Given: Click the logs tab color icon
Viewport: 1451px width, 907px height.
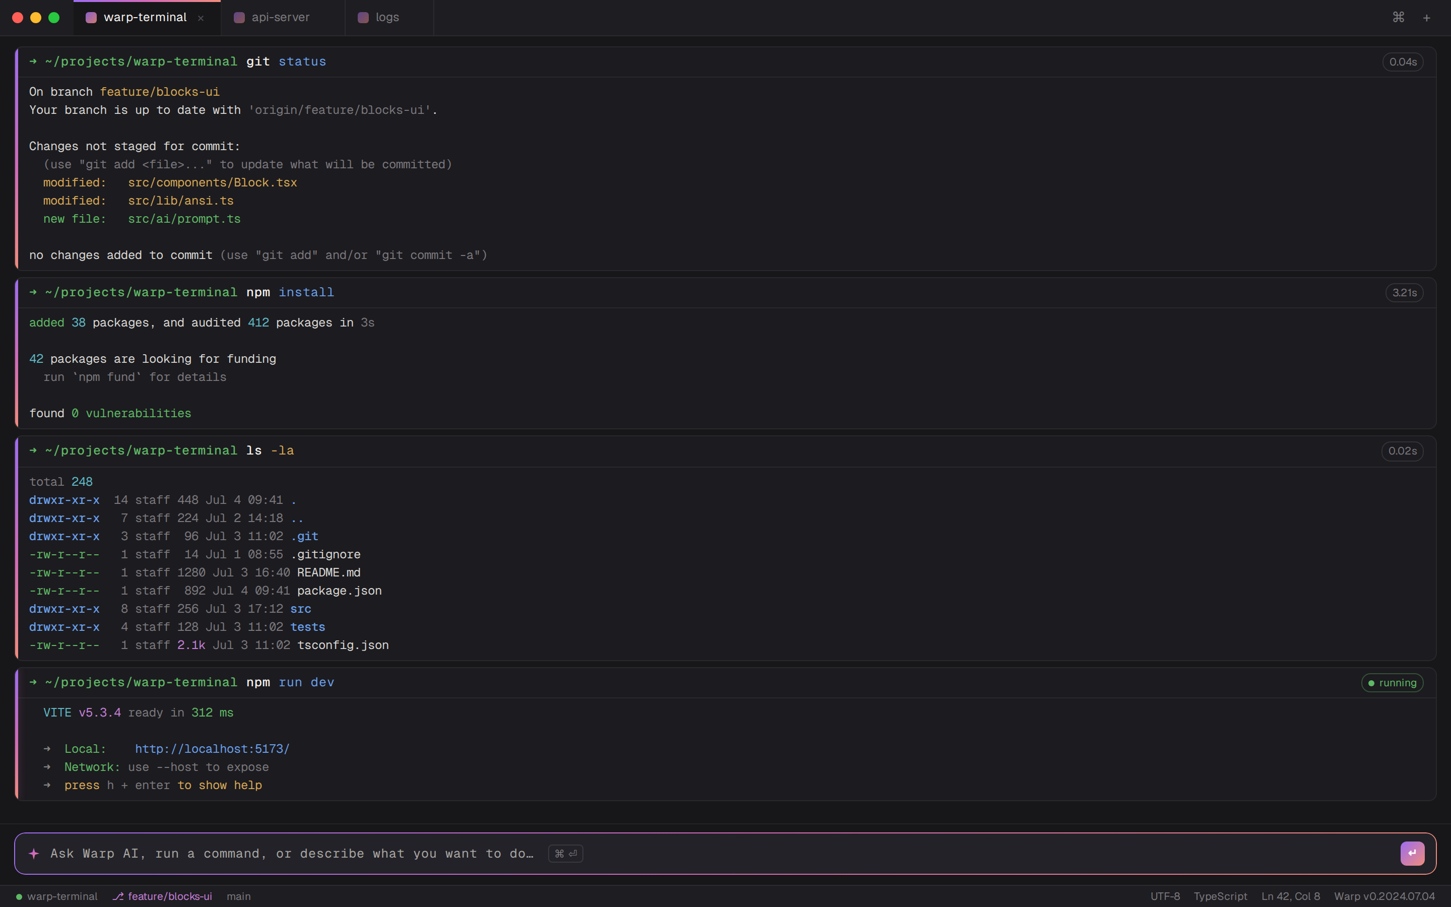Looking at the screenshot, I should [x=363, y=18].
